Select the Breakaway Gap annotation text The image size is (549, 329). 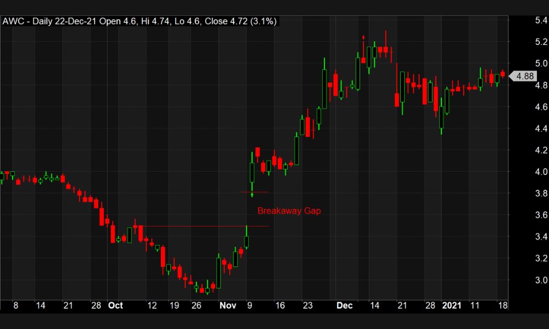coord(289,211)
